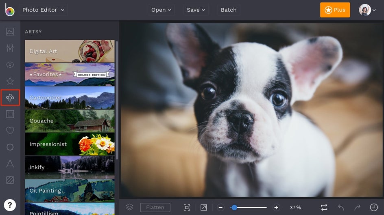
Task: Select the Artsy tool icon
Action: [10, 98]
